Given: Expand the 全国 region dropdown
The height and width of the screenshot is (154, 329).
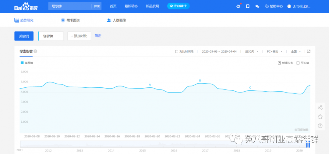Looking at the screenshot, I should (296, 51).
